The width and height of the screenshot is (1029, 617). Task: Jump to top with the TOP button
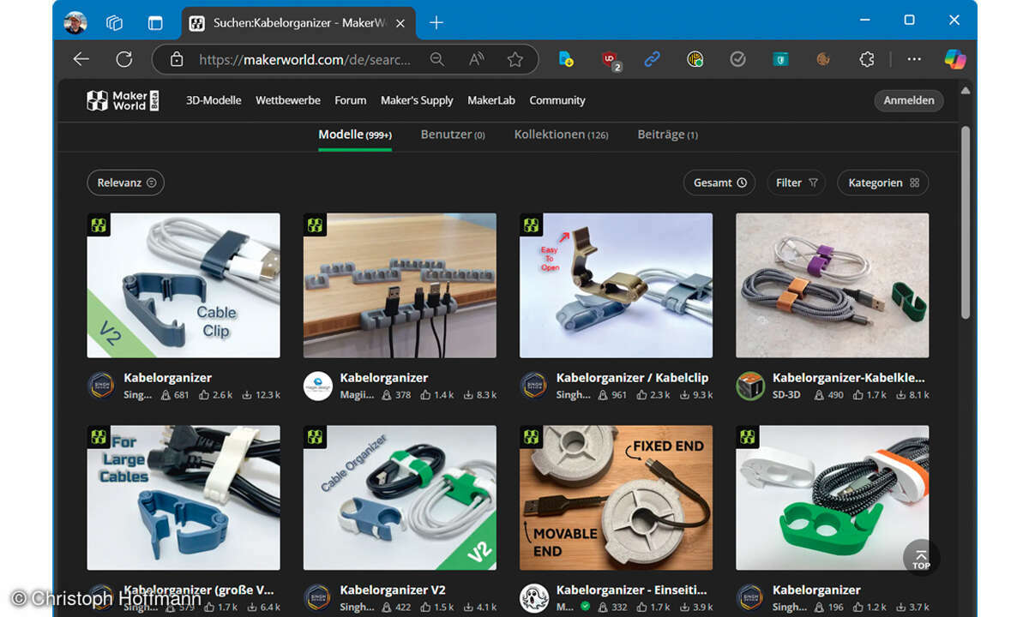[921, 557]
